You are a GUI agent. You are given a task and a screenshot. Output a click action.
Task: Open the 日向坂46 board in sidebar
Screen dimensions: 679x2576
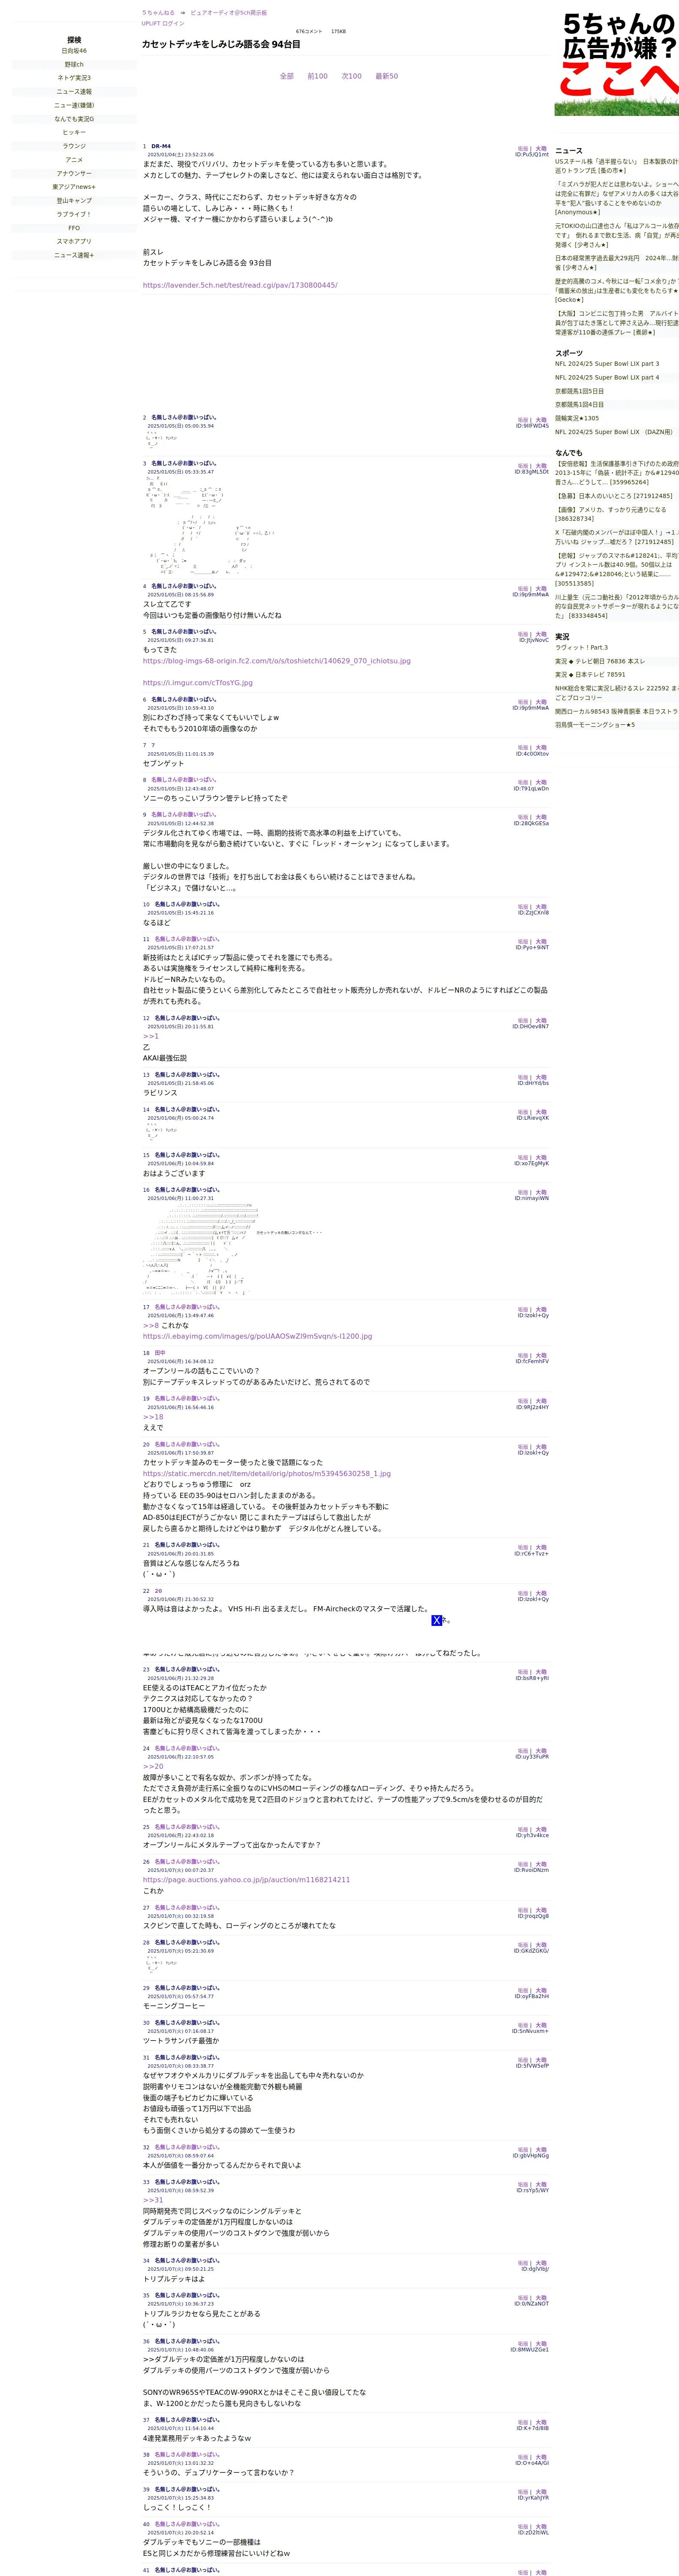(74, 51)
